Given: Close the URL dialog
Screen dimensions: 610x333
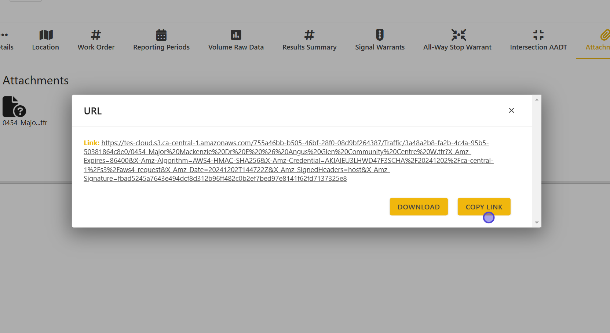Looking at the screenshot, I should 511,110.
